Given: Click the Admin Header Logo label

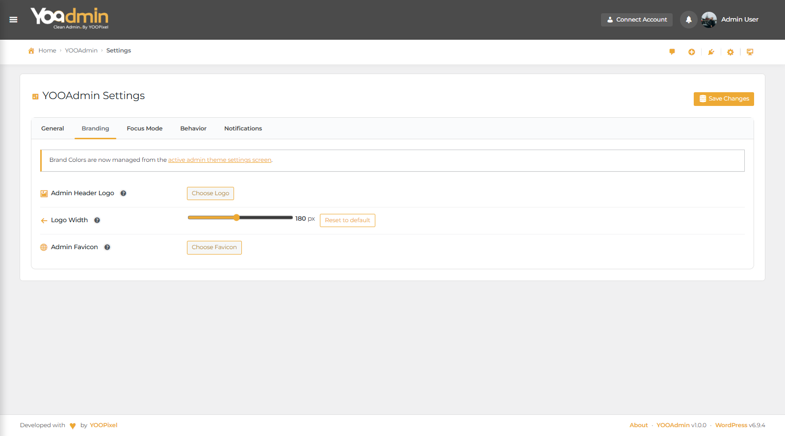Looking at the screenshot, I should (x=82, y=193).
